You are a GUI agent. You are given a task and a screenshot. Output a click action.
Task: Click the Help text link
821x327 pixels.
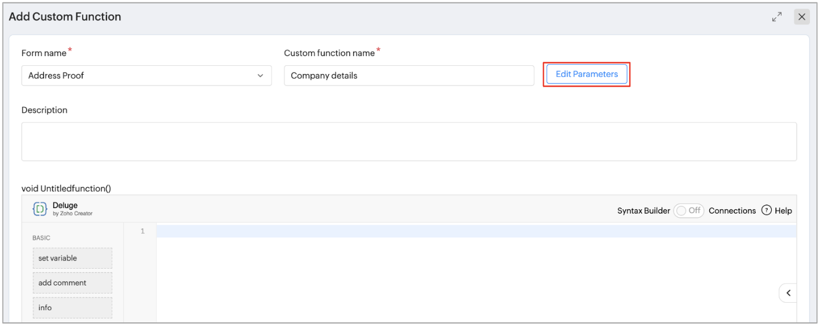(x=783, y=211)
